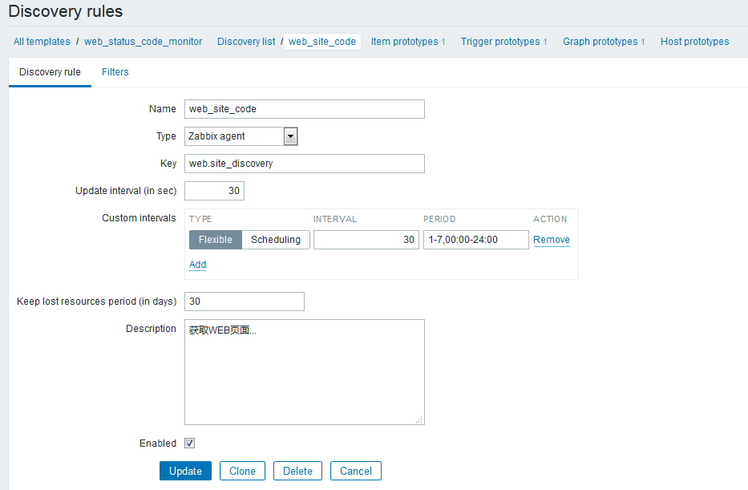Select the Flexible interval type
The height and width of the screenshot is (490, 748).
(x=216, y=240)
